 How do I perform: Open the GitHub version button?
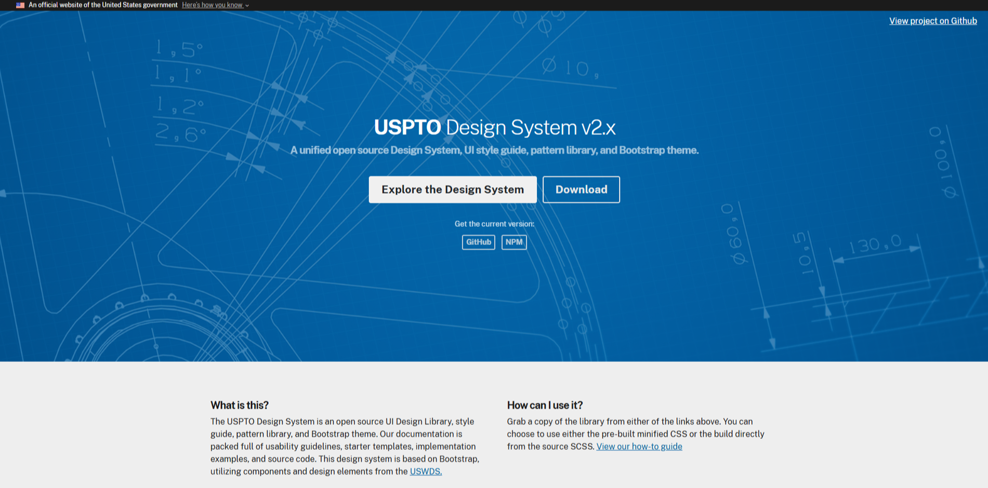coord(479,242)
